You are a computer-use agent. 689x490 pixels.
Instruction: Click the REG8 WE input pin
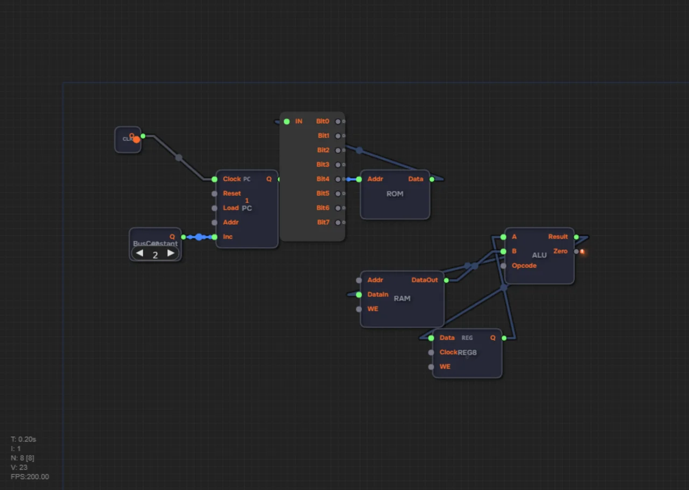(431, 367)
